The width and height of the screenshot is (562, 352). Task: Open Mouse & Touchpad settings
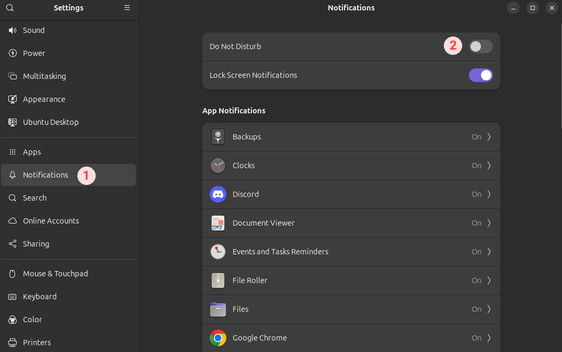(55, 274)
